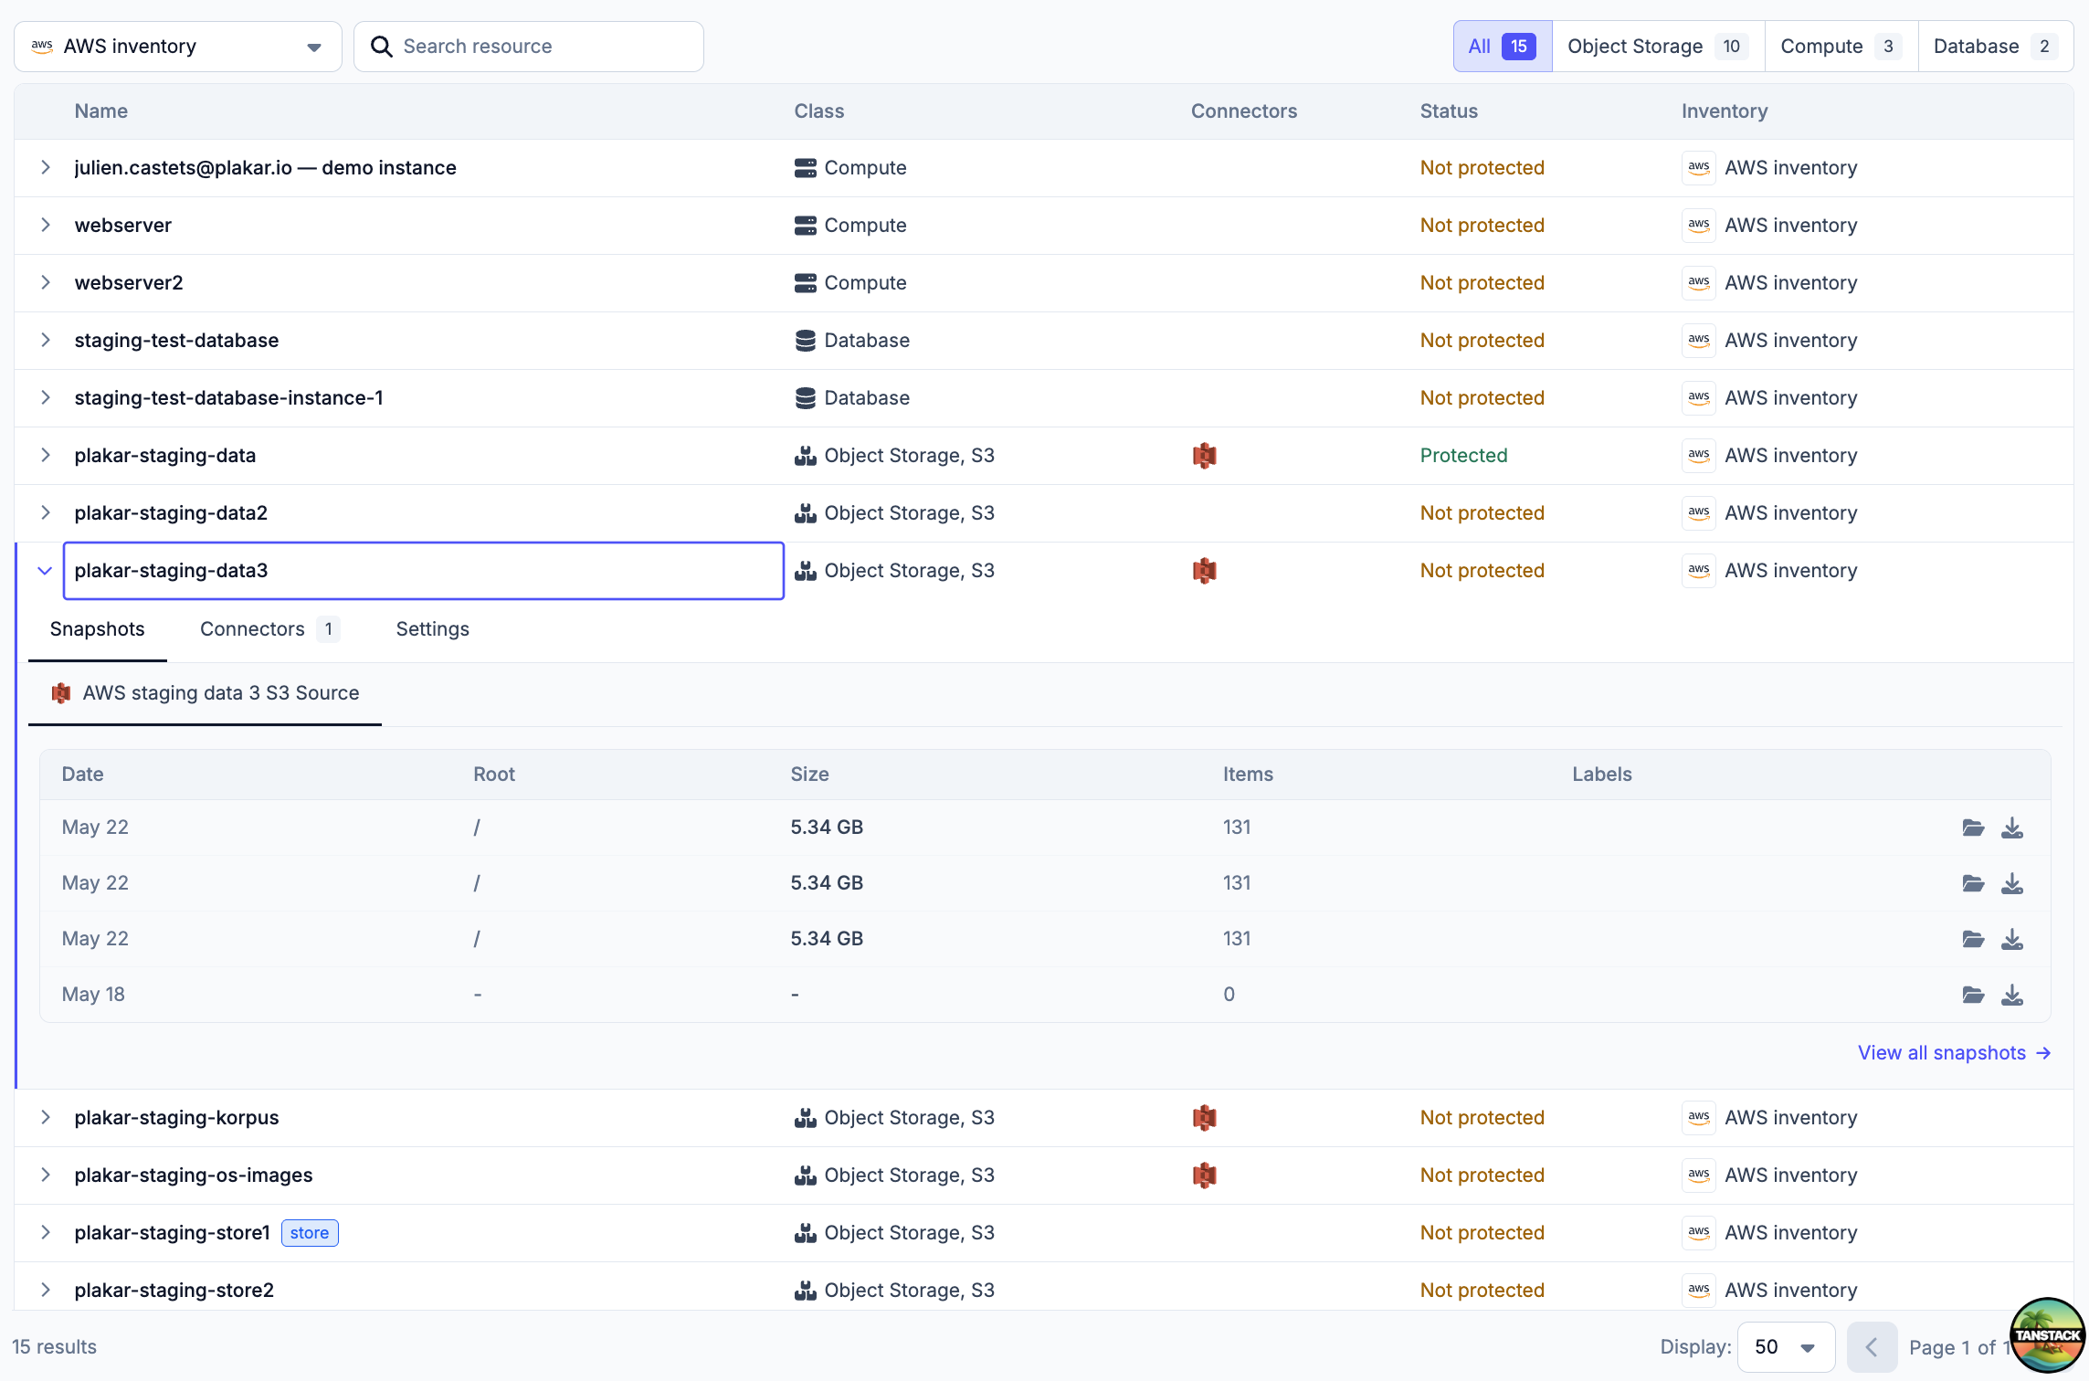Screen dimensions: 2089x1381
Task: Open the Settings tab
Action: tap(433, 629)
